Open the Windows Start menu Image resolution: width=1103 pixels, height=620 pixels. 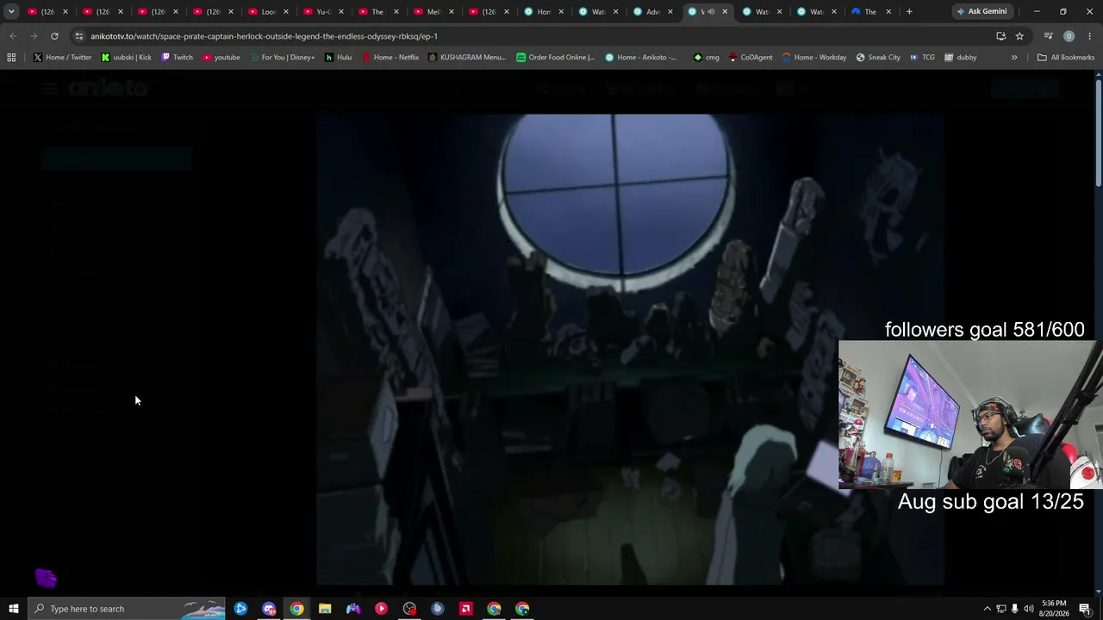[x=13, y=609]
